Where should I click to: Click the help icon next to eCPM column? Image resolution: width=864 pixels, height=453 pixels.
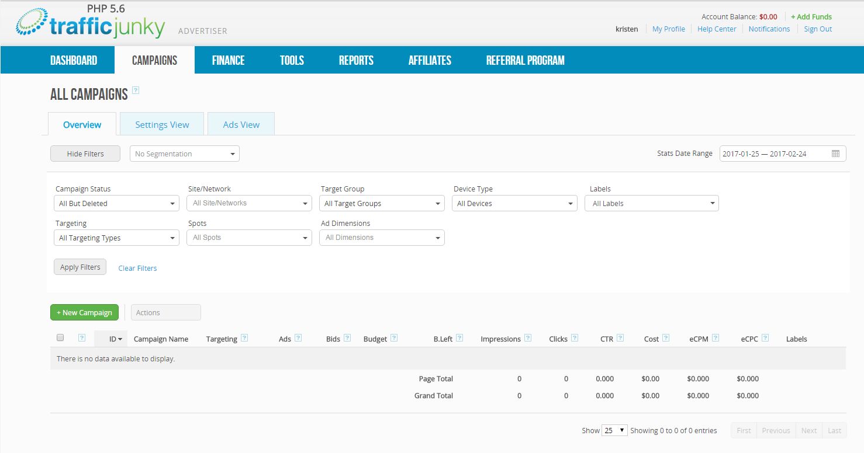tap(716, 338)
